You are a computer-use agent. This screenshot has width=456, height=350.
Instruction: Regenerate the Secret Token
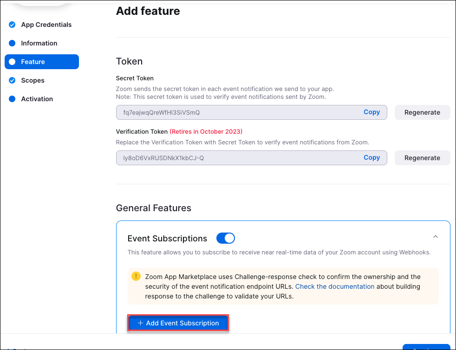tap(422, 112)
